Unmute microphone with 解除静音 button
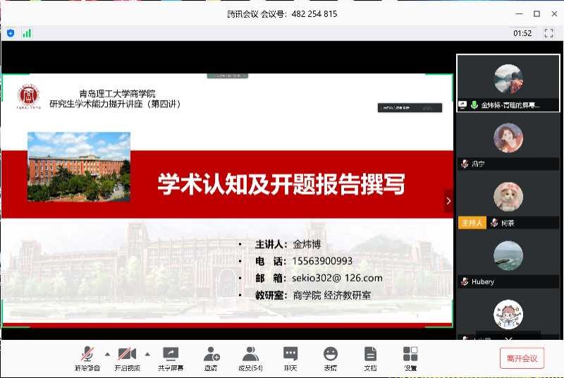The image size is (564, 378). [87, 358]
